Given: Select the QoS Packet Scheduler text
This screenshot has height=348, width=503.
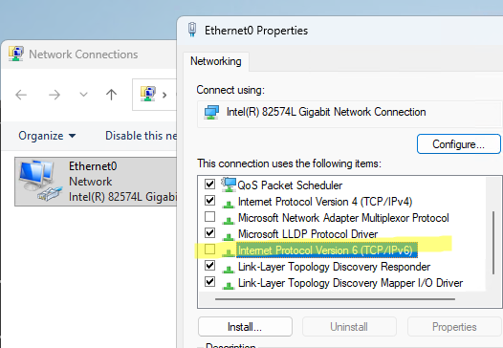Looking at the screenshot, I should [290, 185].
